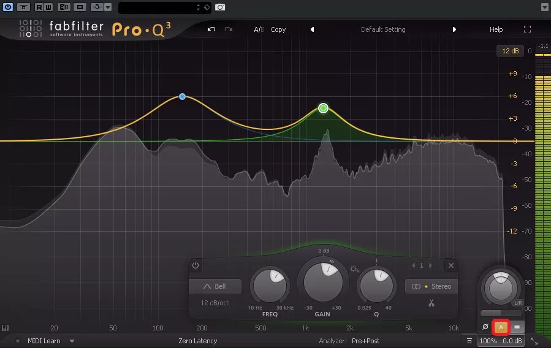Screen dimensions: 551x350
Task: Click the Redo arrow
Action: pyautogui.click(x=229, y=29)
